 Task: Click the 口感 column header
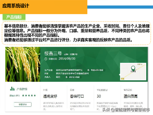(72, 90)
